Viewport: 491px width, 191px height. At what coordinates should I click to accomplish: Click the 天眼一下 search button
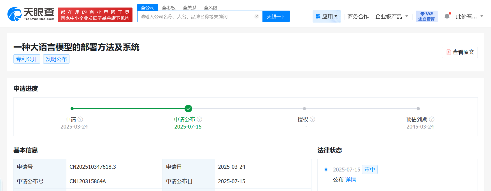click(x=276, y=16)
